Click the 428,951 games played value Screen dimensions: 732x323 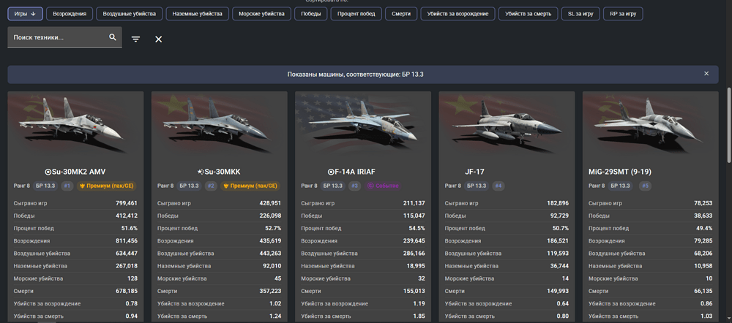270,203
